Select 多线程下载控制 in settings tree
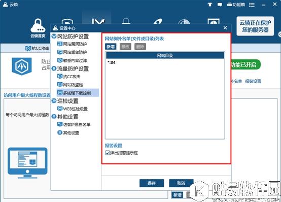 (77, 93)
